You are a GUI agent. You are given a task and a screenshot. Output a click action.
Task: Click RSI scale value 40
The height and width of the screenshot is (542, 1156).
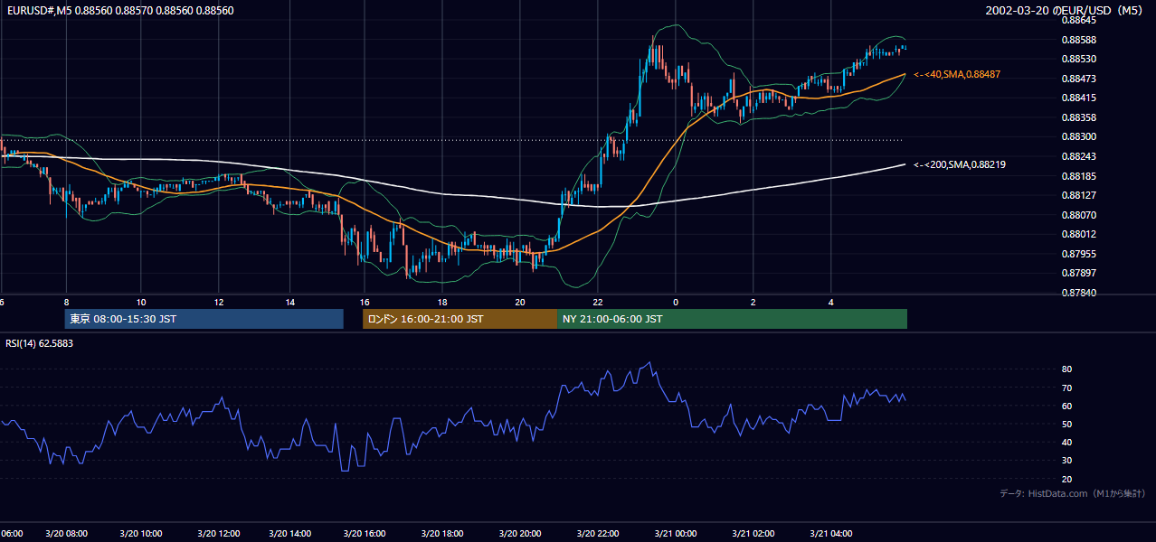pyautogui.click(x=1066, y=443)
